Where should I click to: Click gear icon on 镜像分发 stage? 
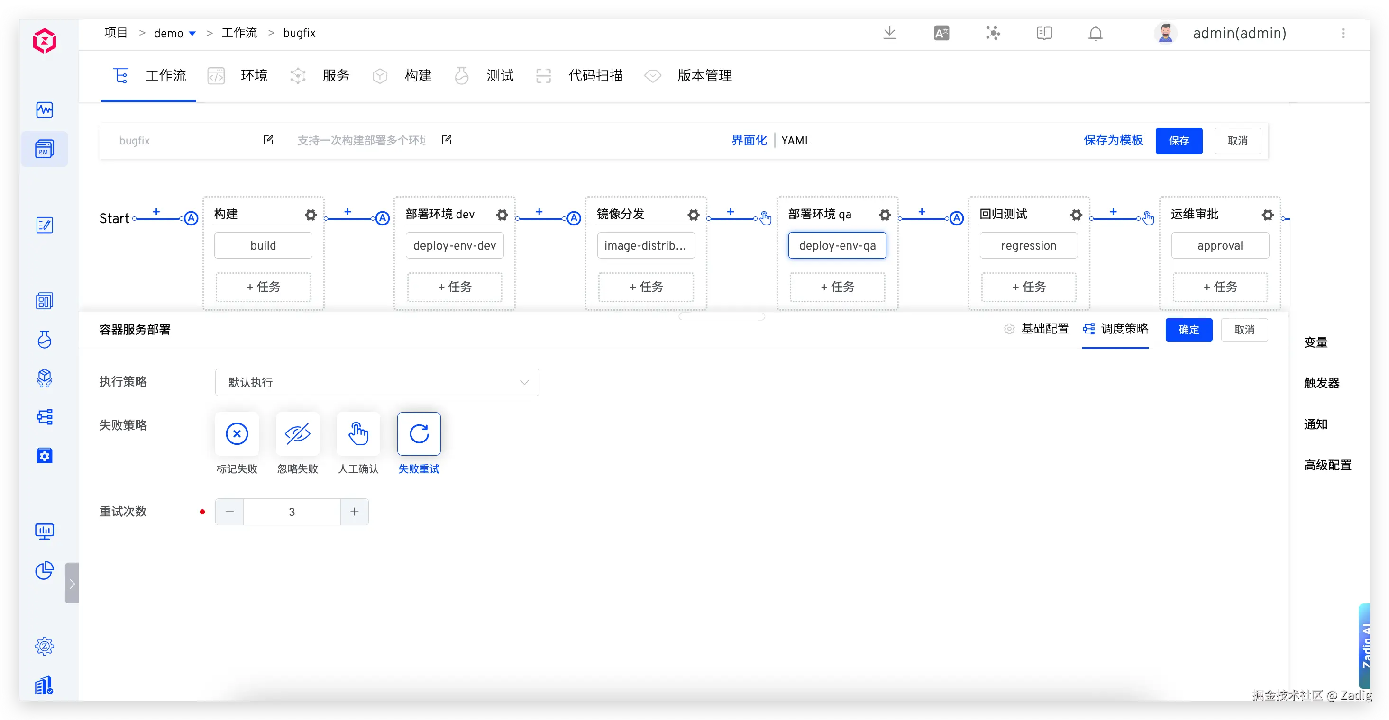point(694,215)
